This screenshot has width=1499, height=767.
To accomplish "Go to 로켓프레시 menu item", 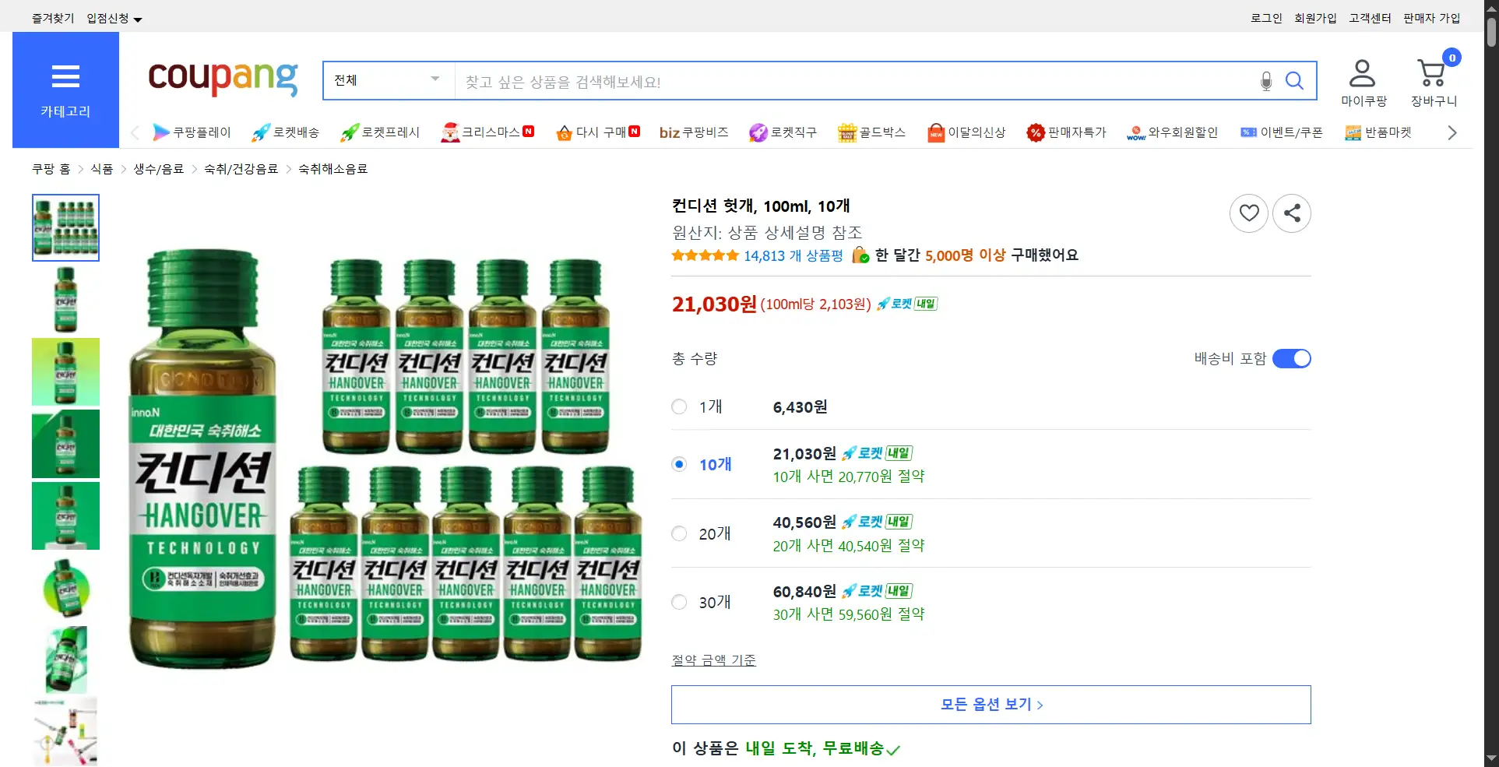I will coord(380,132).
